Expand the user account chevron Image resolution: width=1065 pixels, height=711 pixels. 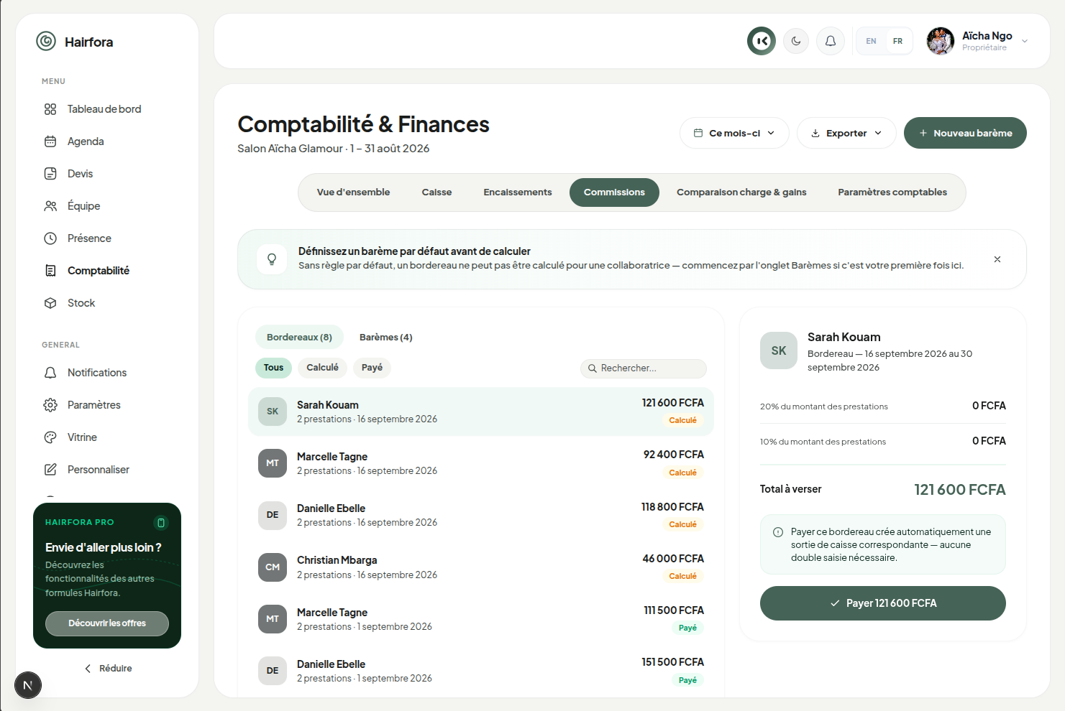click(1025, 41)
